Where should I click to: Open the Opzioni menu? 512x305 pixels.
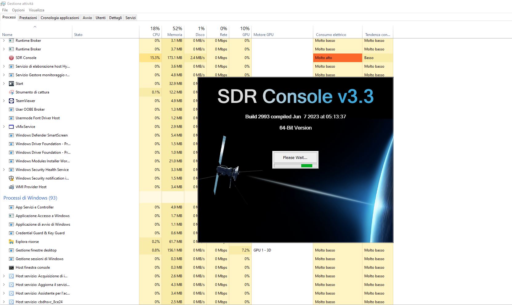(x=18, y=10)
